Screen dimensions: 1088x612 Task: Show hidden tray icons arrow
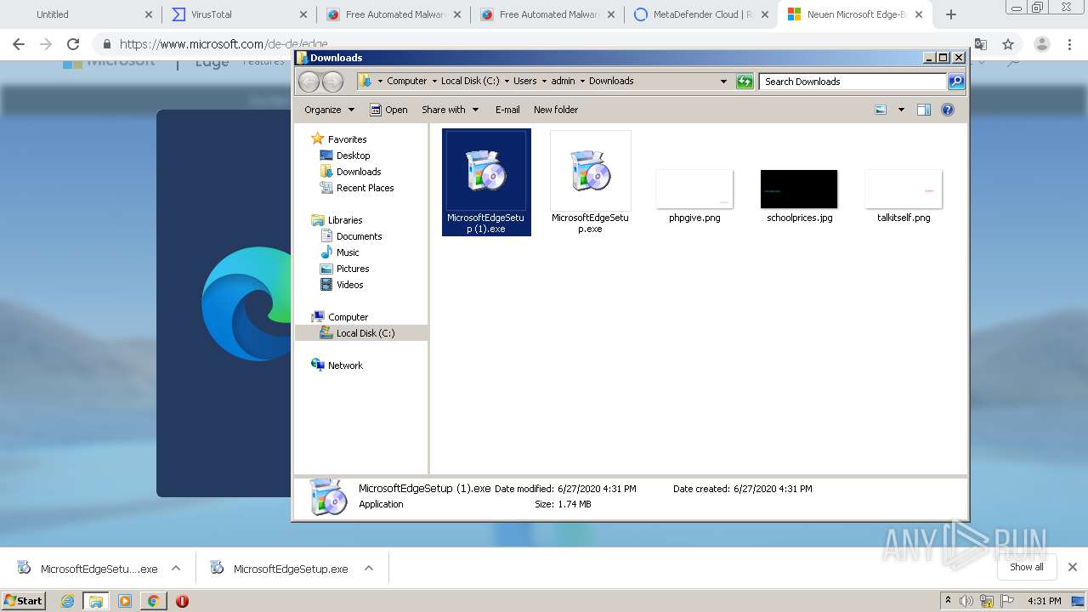coord(948,601)
